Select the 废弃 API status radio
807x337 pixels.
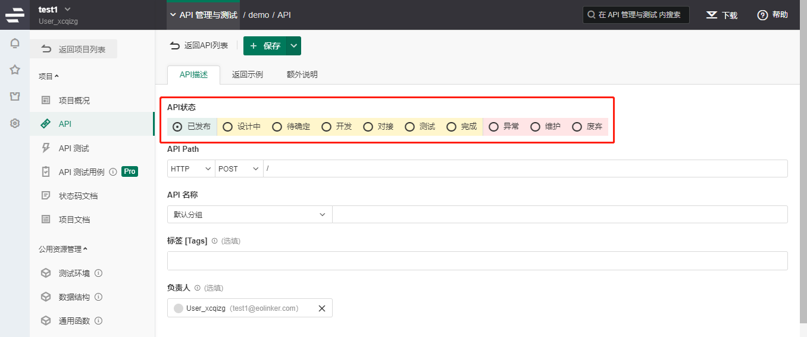[x=577, y=127]
